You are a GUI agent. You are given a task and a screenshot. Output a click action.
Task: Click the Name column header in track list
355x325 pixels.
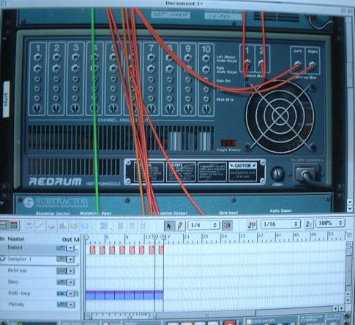click(x=16, y=239)
